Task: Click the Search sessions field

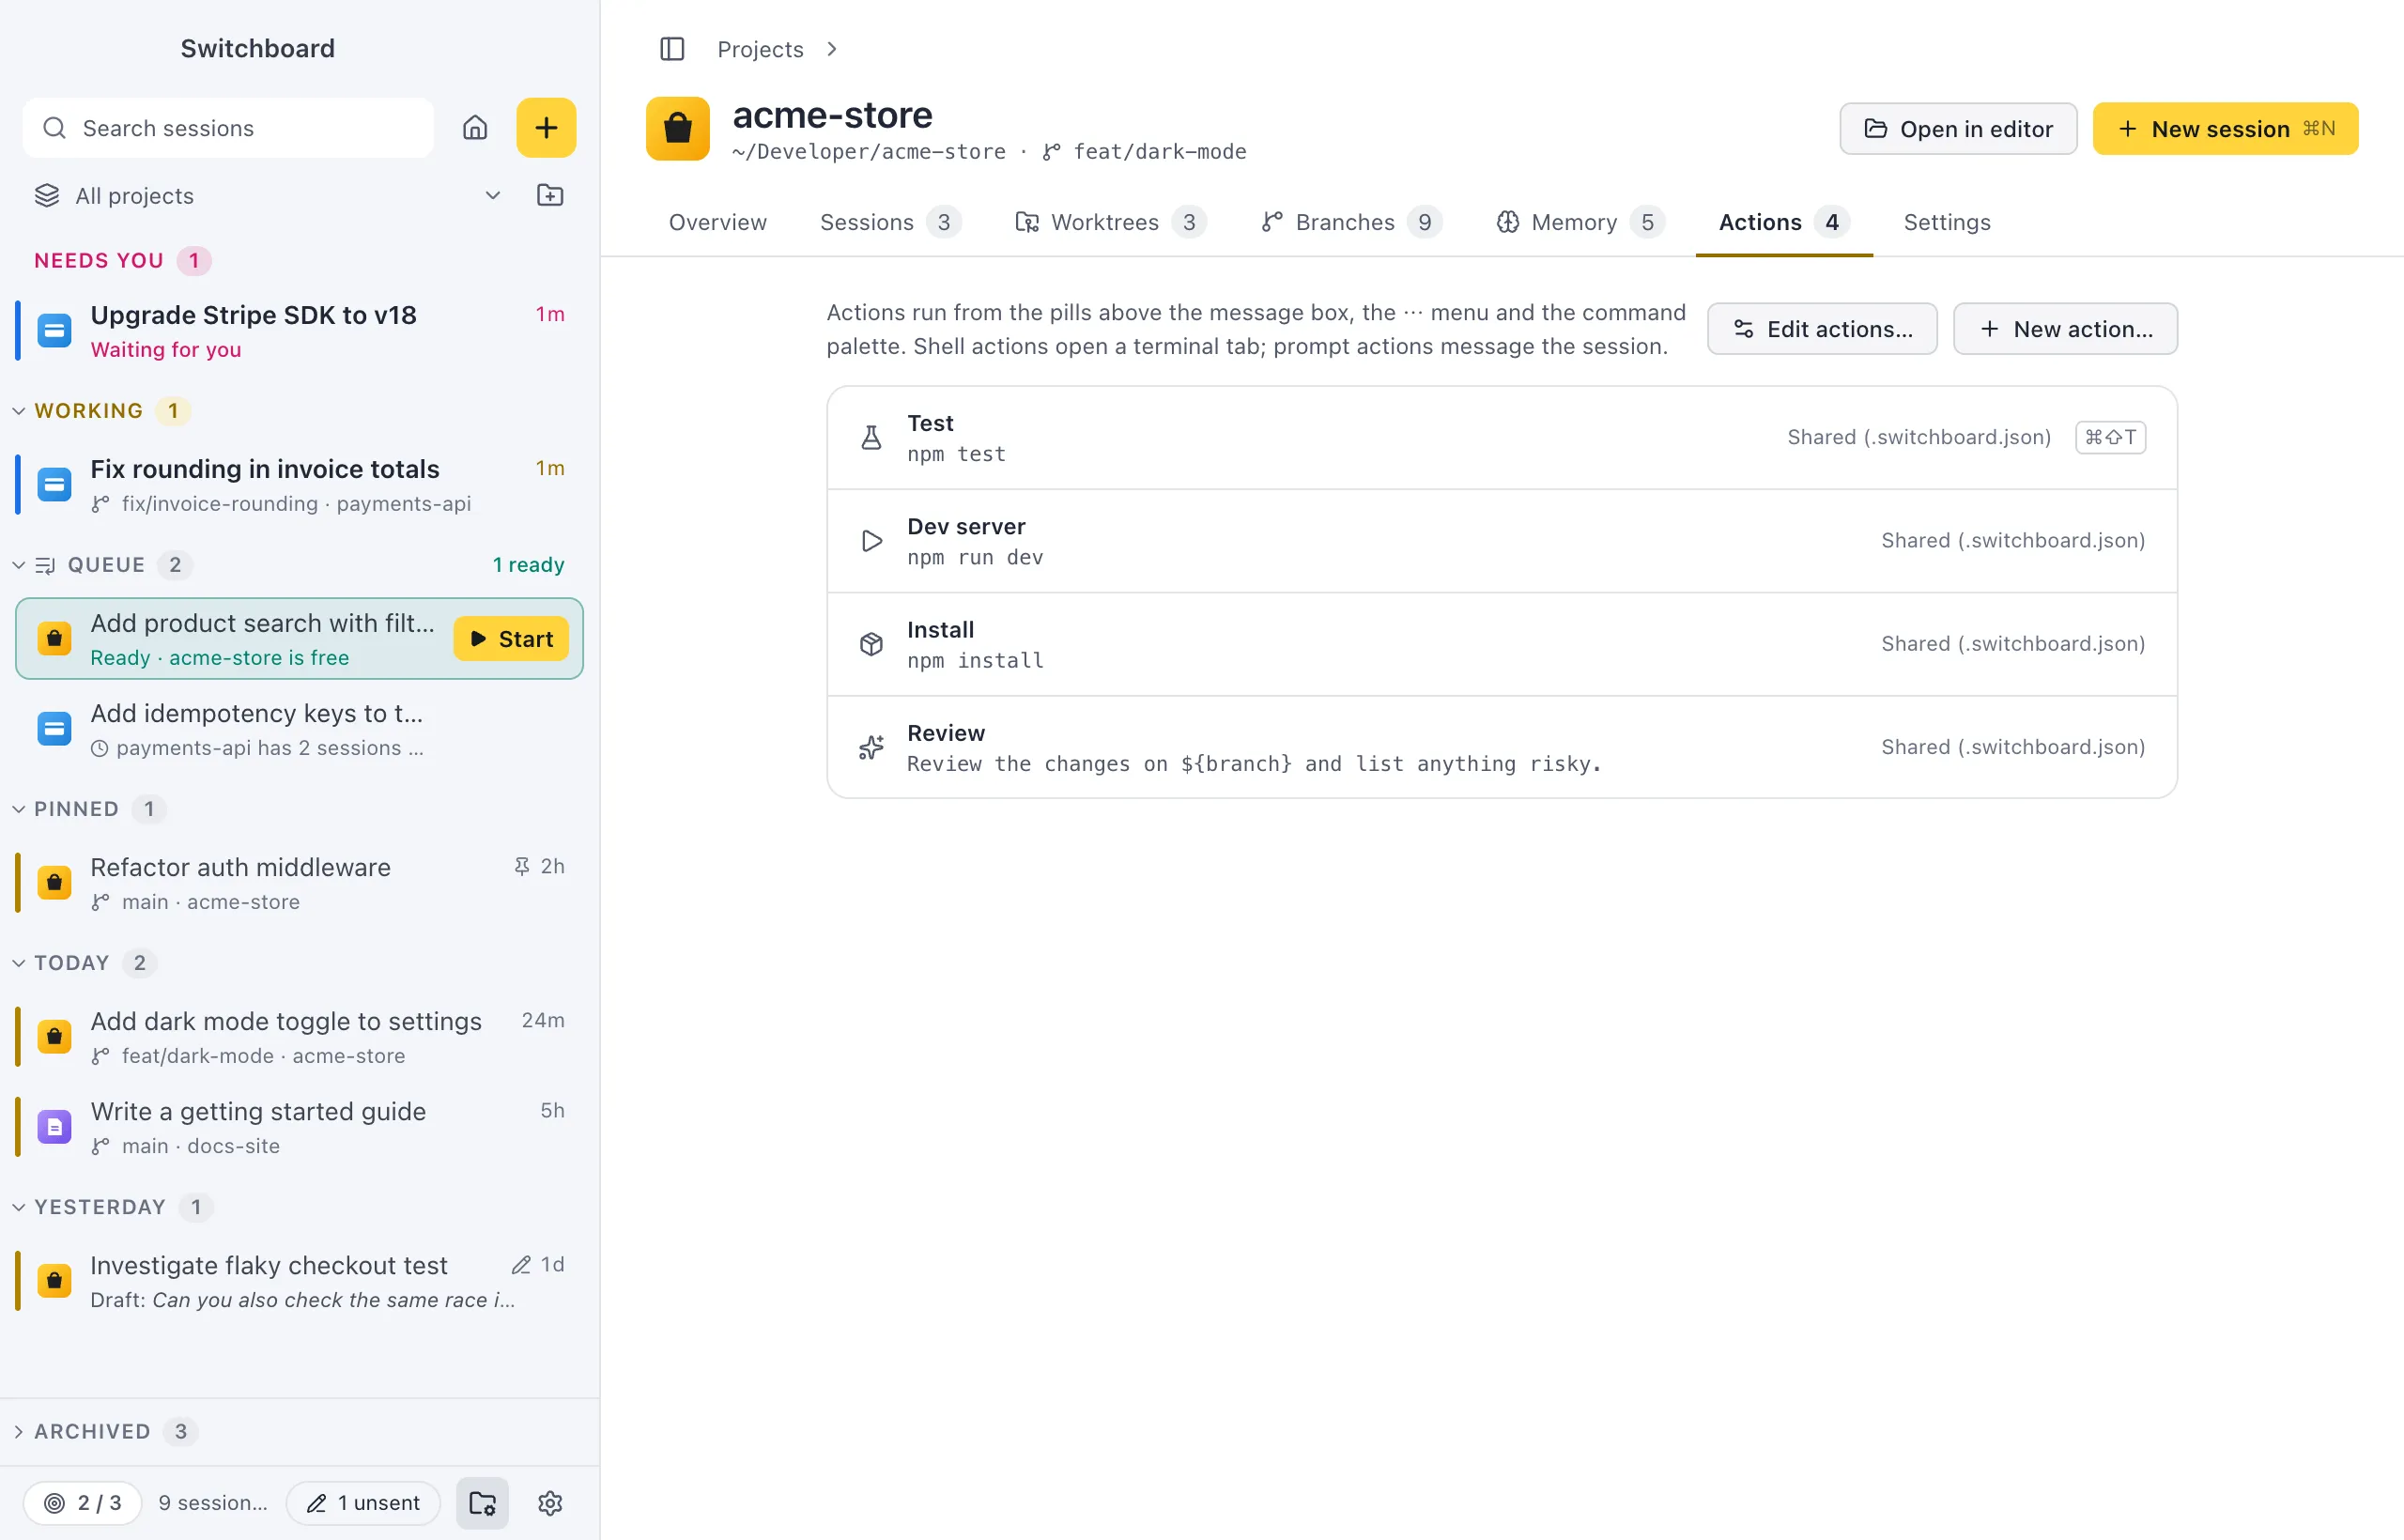Action: [228, 128]
